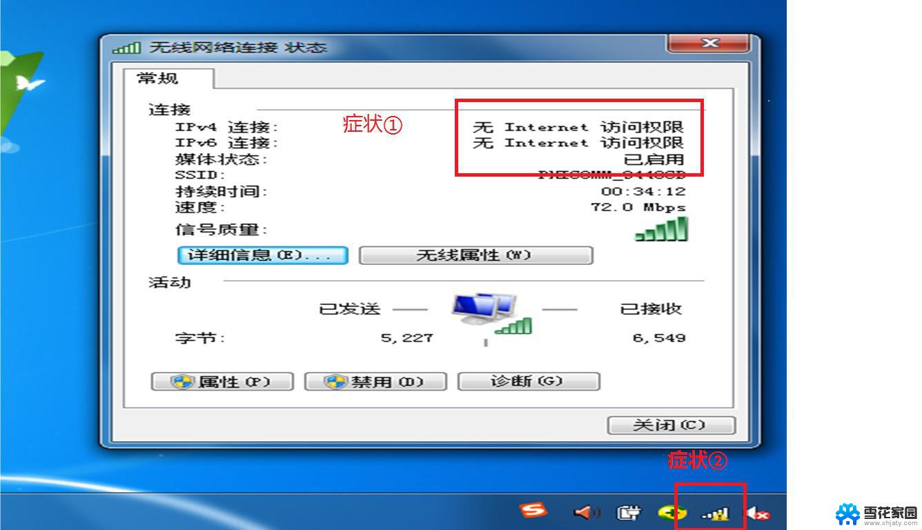Image resolution: width=922 pixels, height=530 pixels.
Task: Click the signal bars icon in title bar
Action: pos(127,48)
